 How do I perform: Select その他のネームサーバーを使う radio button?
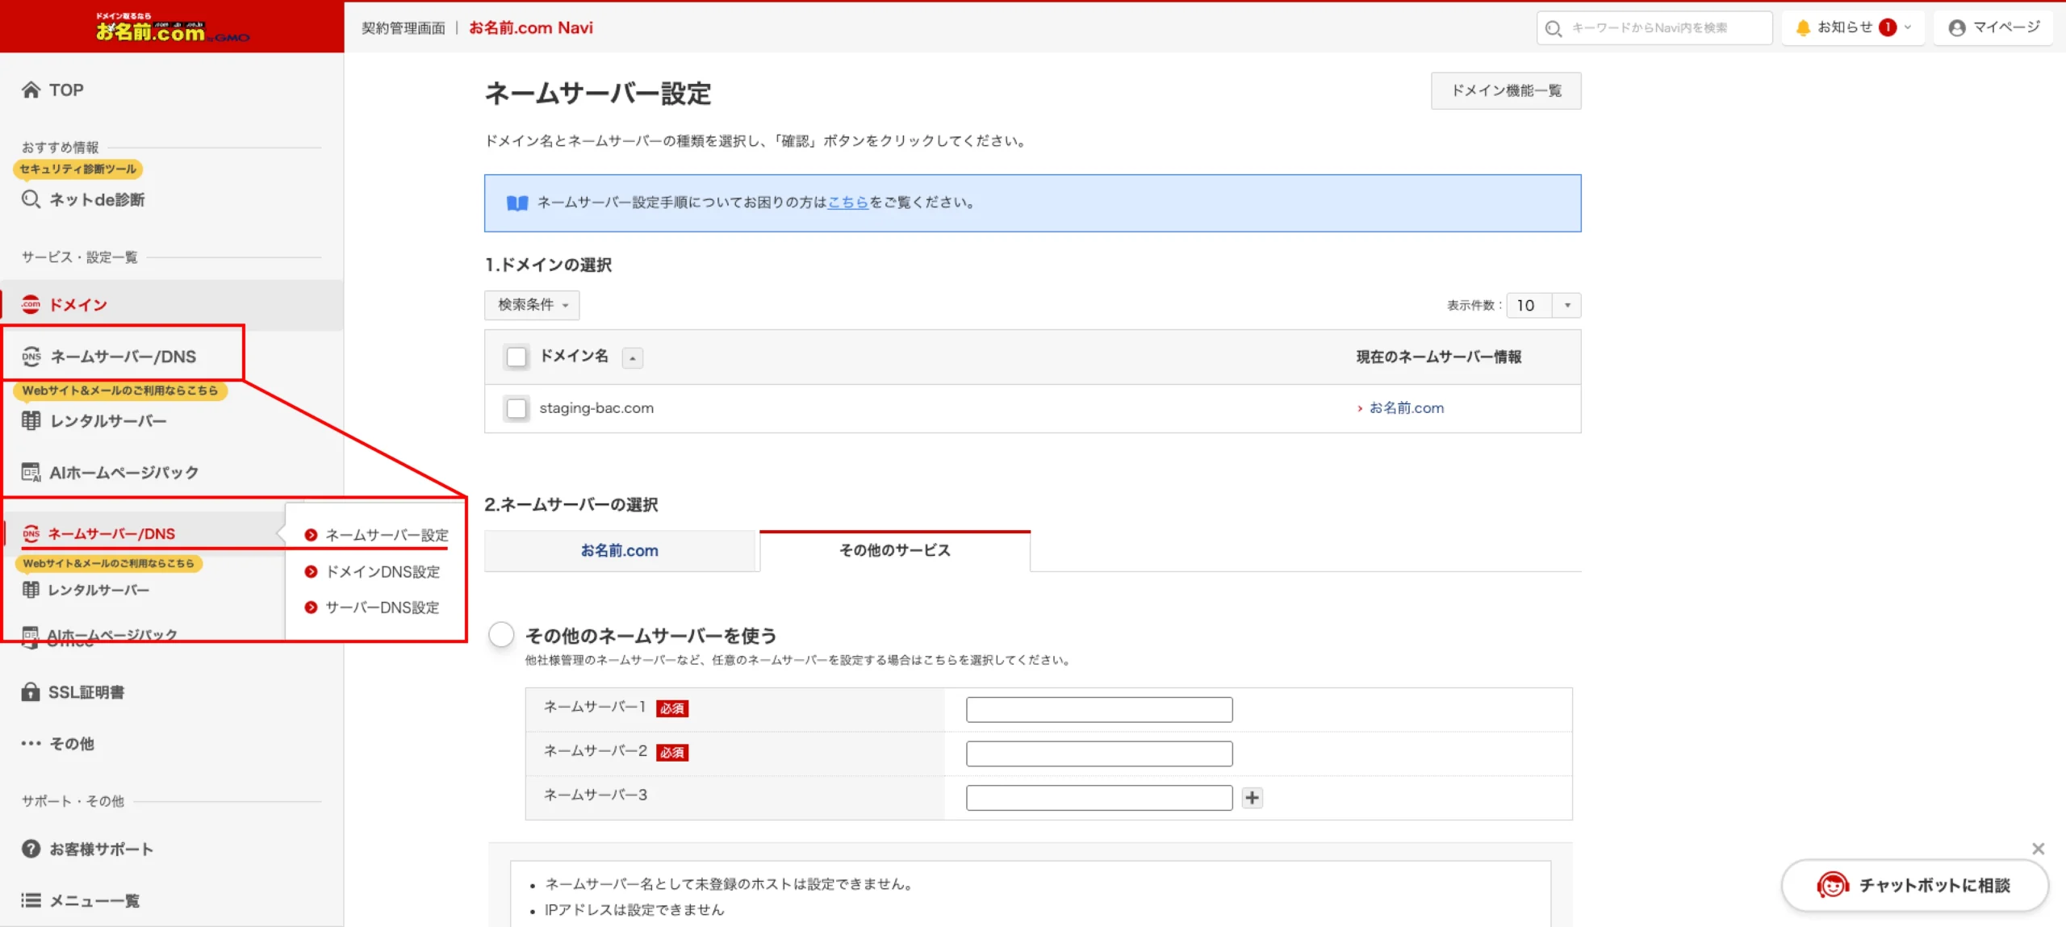tap(501, 635)
